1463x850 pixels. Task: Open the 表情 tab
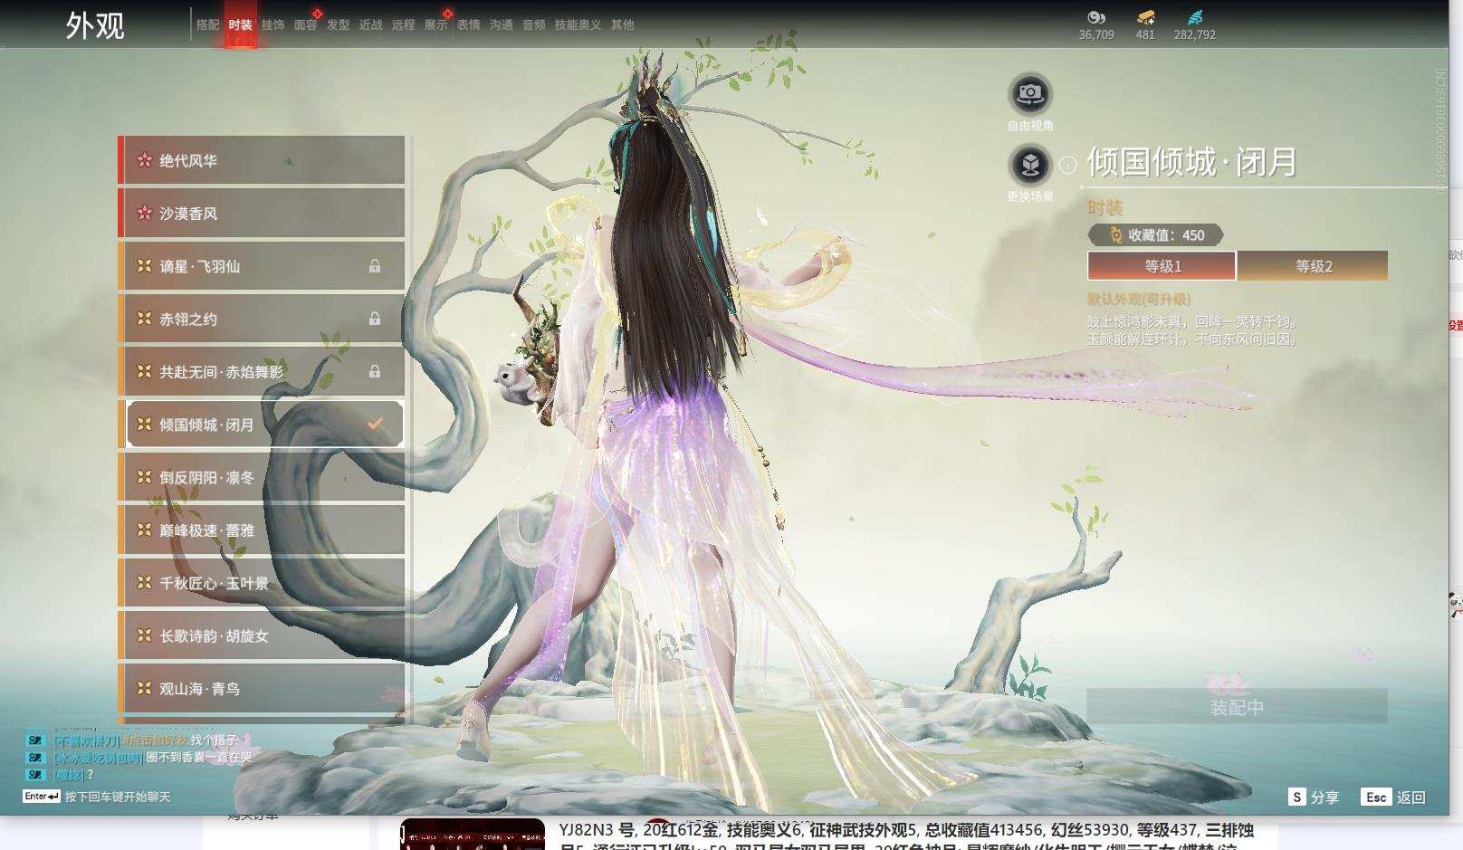[x=469, y=24]
